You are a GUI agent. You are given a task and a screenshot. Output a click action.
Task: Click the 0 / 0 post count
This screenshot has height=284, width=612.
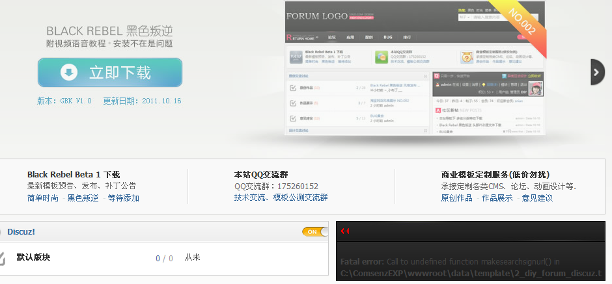point(164,258)
